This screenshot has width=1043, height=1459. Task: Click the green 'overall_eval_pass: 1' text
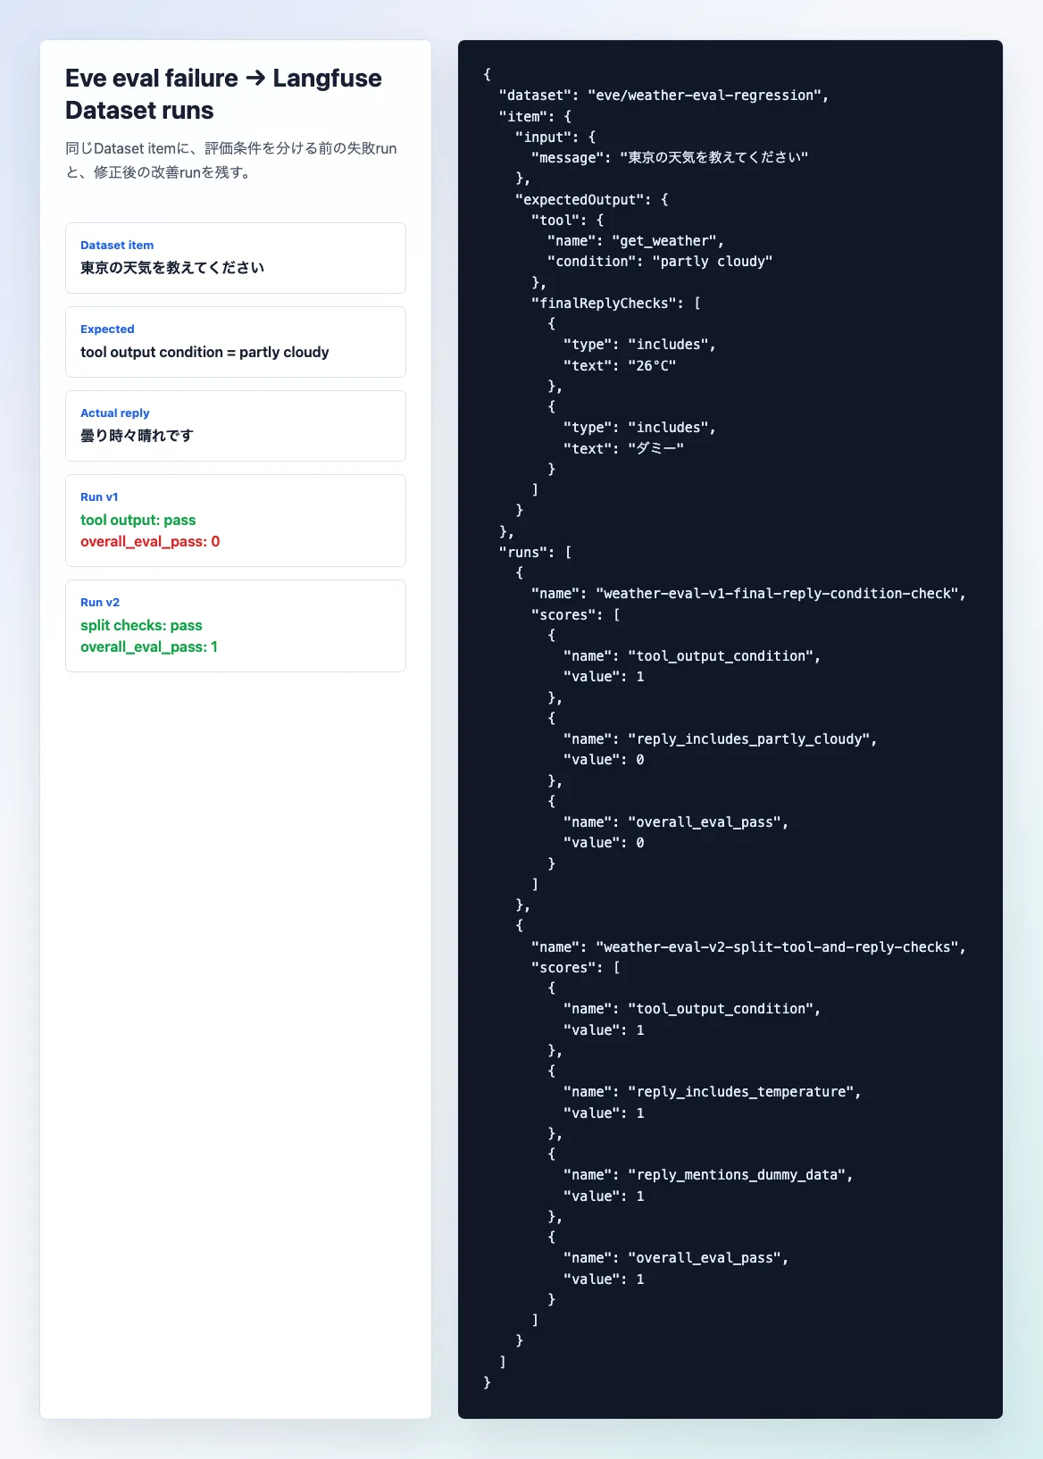[x=149, y=646]
